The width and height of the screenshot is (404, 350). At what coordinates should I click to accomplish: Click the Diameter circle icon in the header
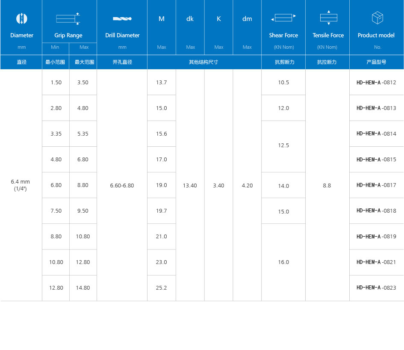pos(21,18)
